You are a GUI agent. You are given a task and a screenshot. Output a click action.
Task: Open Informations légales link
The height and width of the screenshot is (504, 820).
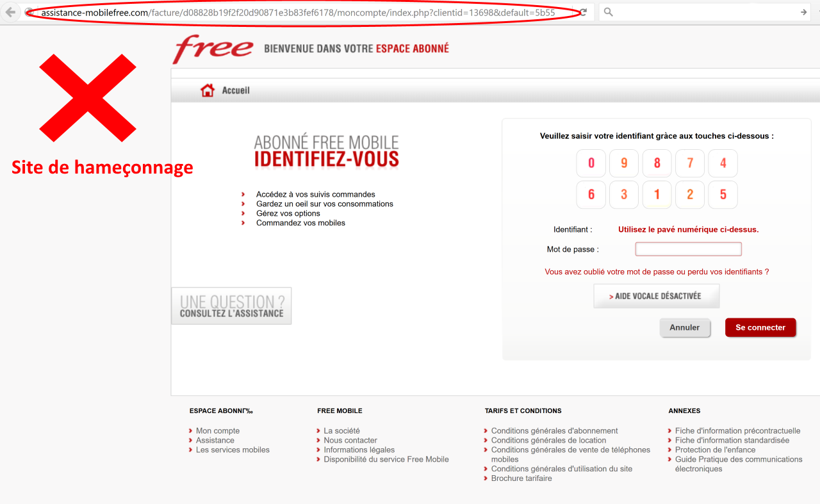[x=359, y=450]
